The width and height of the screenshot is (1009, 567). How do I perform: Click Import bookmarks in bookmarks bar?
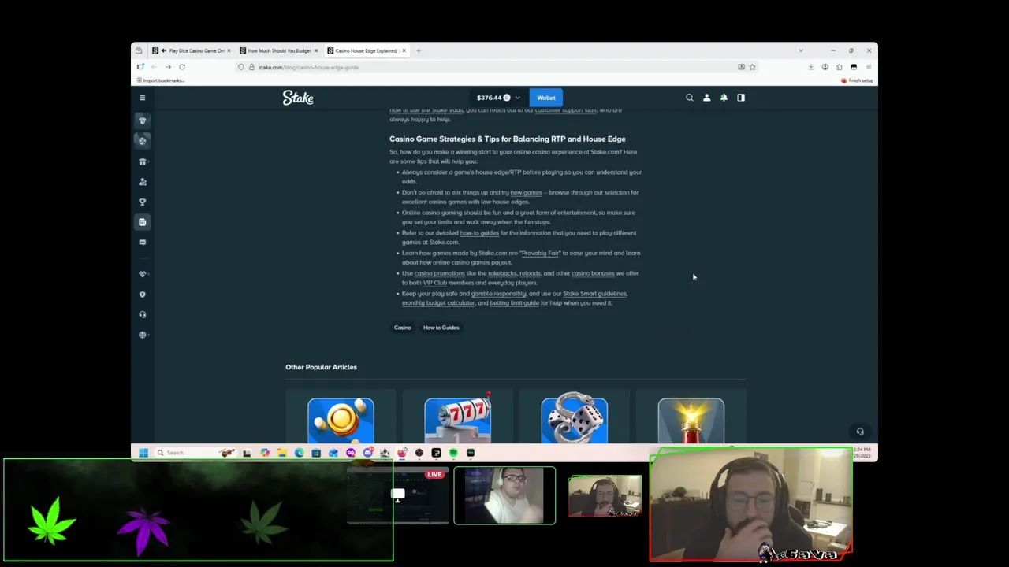(x=161, y=80)
